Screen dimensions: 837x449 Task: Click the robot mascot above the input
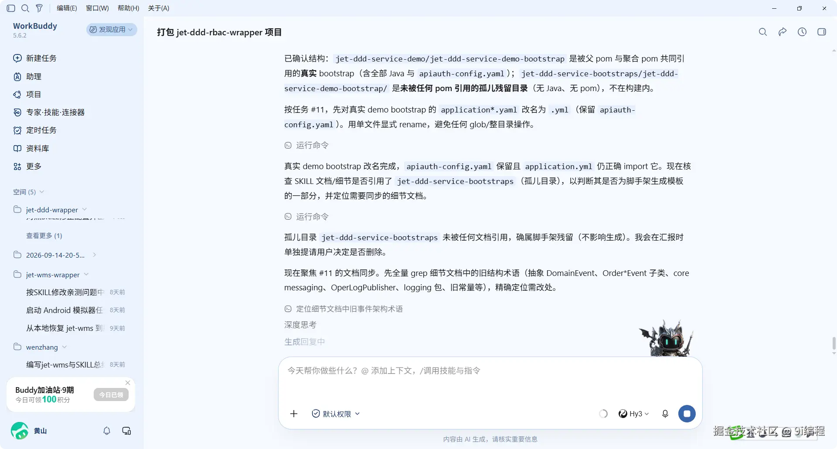pyautogui.click(x=667, y=339)
